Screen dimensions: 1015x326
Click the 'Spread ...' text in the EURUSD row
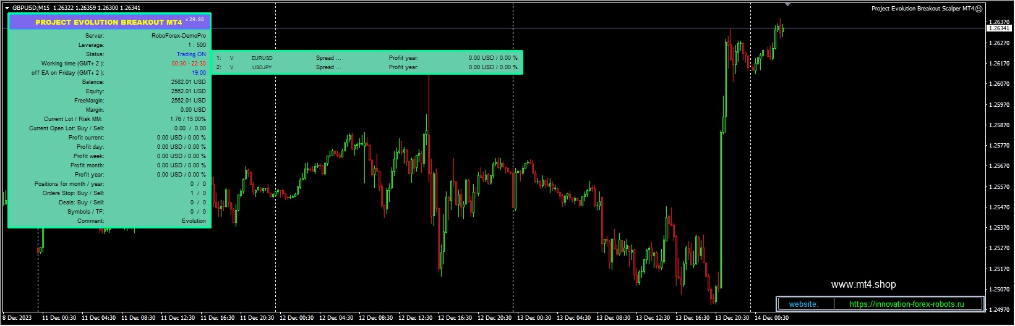click(328, 58)
